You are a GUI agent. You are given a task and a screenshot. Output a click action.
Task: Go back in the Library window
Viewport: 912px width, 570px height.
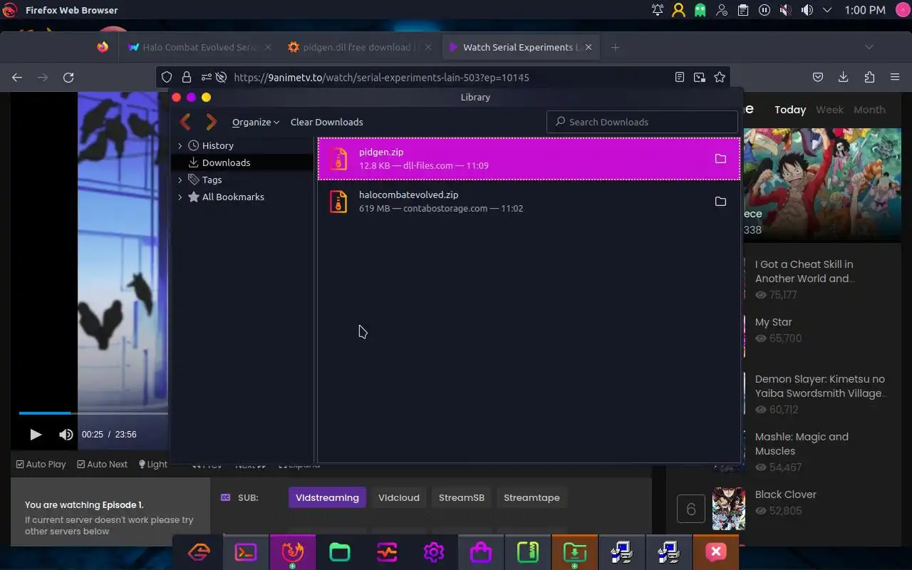tap(185, 122)
